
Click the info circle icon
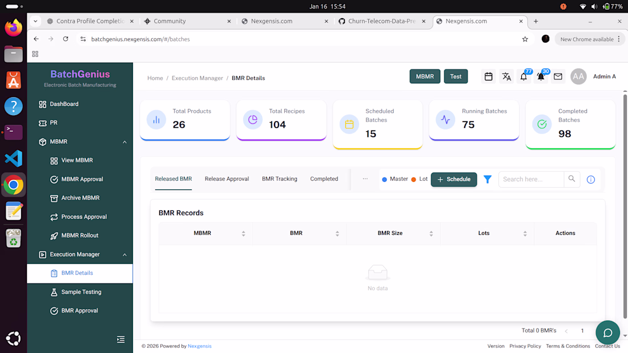pyautogui.click(x=591, y=180)
